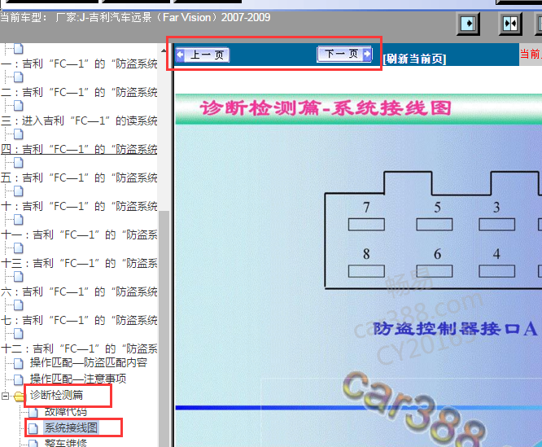Image resolution: width=542 pixels, height=447 pixels.
Task: Click the double-arrow collapse panel icon
Action: pyautogui.click(x=510, y=24)
